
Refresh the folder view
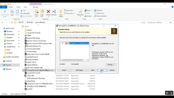tap(144, 22)
